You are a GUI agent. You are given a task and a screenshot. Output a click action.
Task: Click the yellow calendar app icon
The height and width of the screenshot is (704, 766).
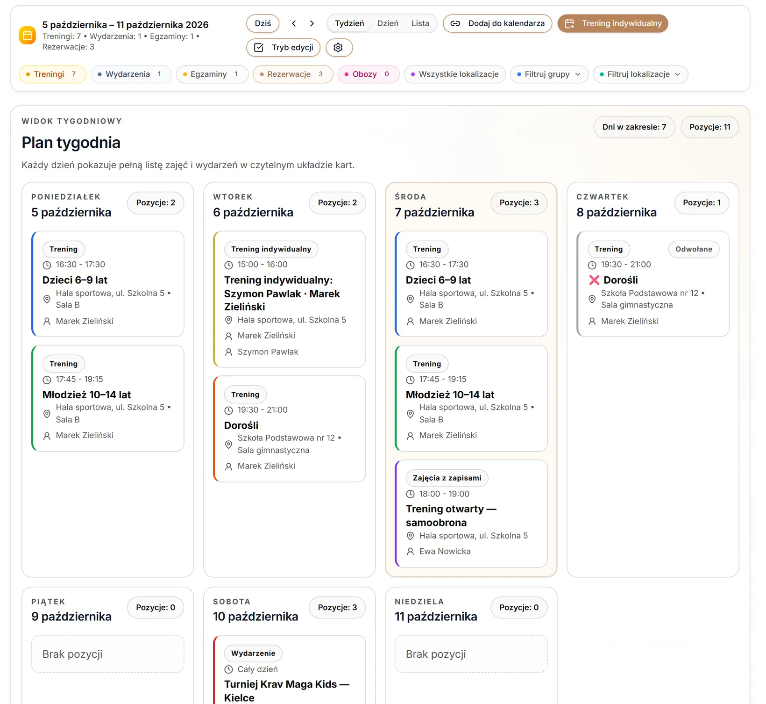click(27, 35)
